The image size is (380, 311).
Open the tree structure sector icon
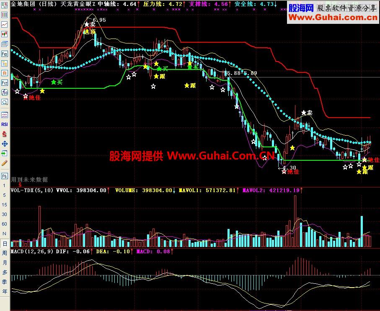[x=4, y=63]
